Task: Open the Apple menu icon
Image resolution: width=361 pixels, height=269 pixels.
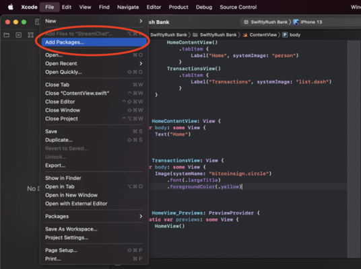Action: tap(11, 7)
